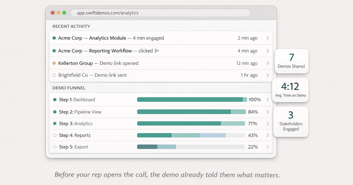353x185 pixels.
Task: Select the chevron on the Step 5: Export row
Action: 268,147
